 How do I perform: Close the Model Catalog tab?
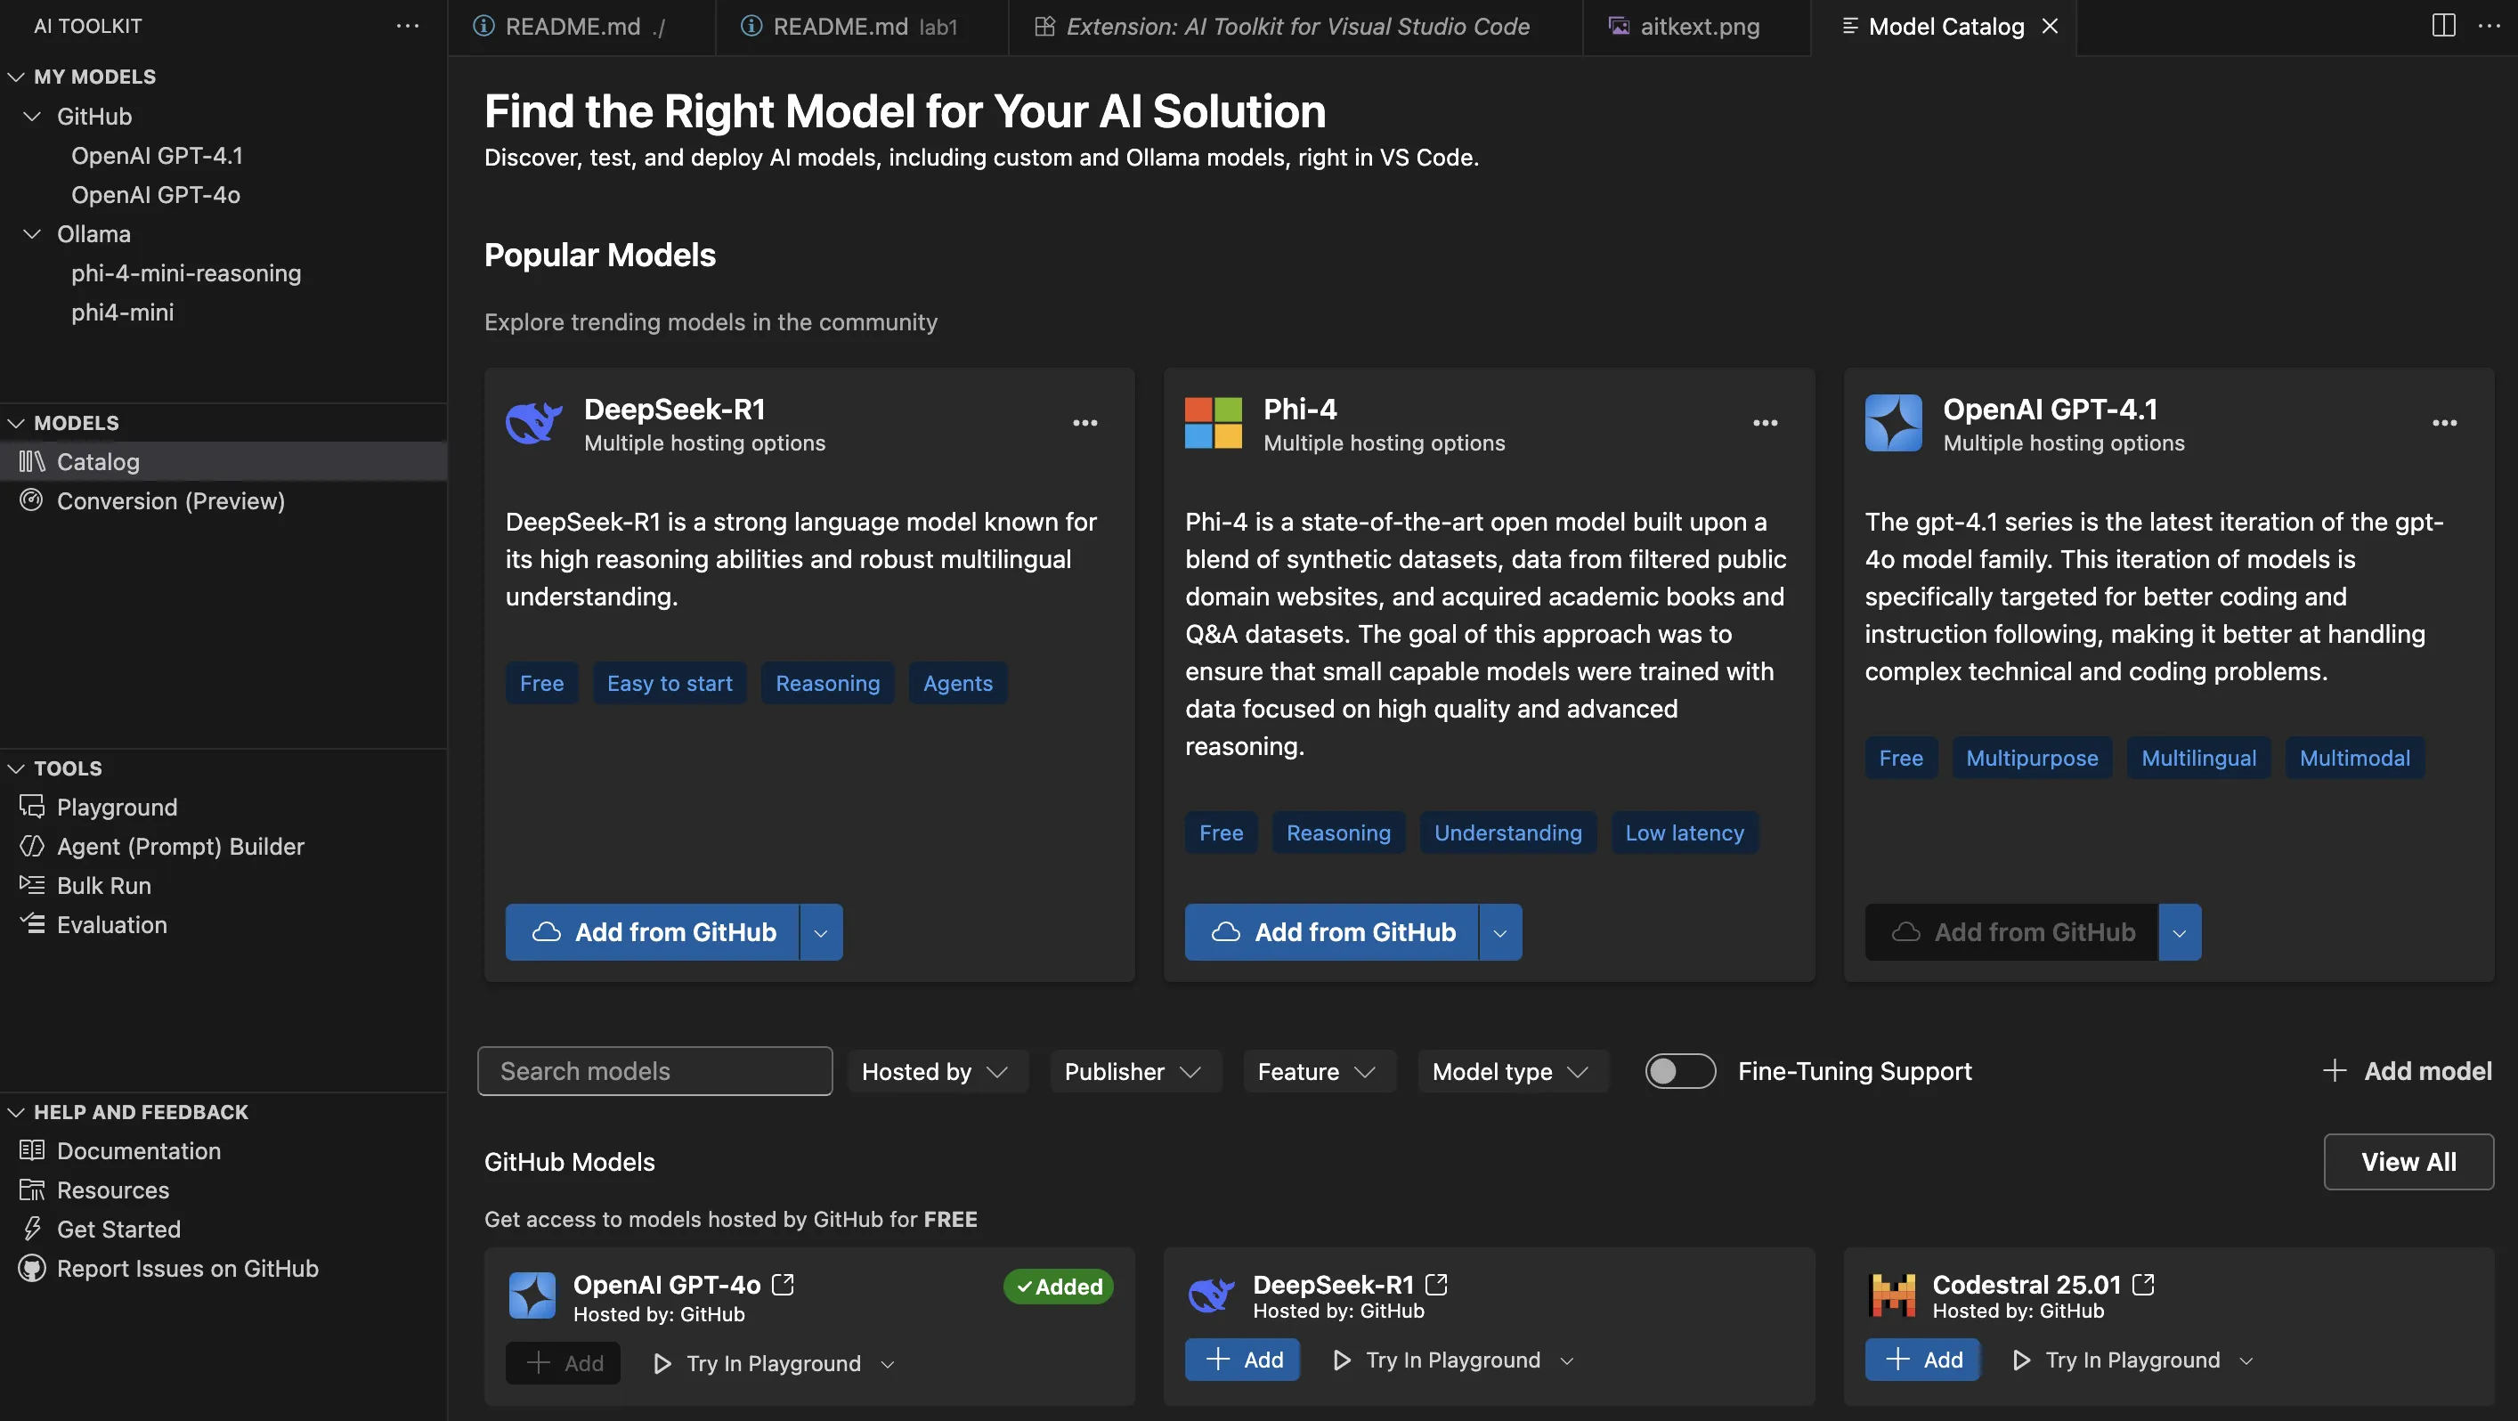[2050, 27]
